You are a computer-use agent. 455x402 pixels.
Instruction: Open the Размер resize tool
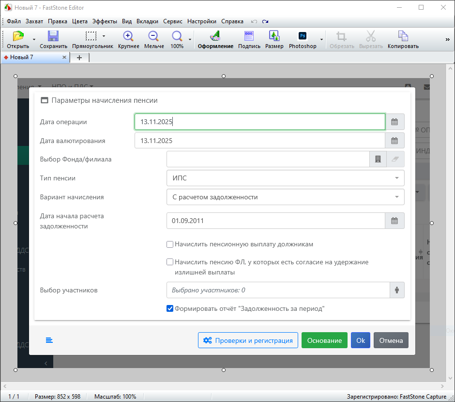(x=274, y=36)
